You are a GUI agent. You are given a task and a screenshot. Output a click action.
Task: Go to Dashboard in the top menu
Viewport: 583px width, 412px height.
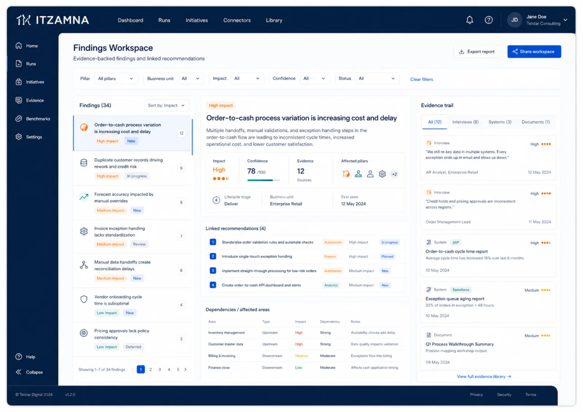tap(130, 20)
